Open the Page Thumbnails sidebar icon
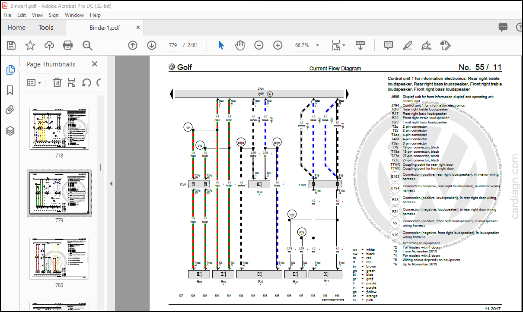The width and height of the screenshot is (523, 312). (10, 70)
